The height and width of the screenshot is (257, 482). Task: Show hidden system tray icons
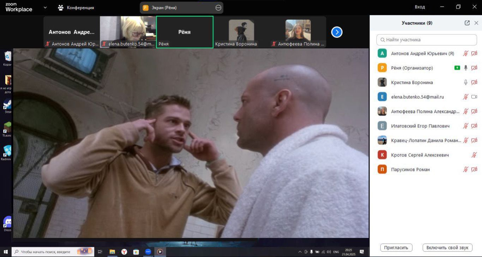pyautogui.click(x=300, y=252)
